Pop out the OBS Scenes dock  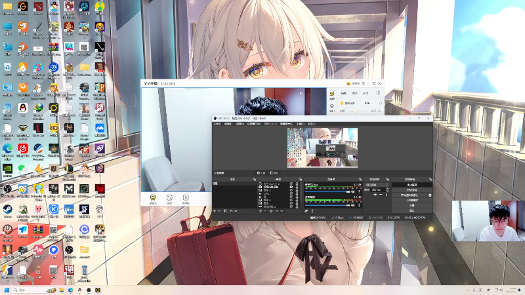[255, 179]
